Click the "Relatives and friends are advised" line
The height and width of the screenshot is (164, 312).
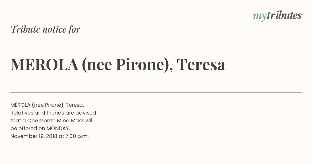pos(53,113)
